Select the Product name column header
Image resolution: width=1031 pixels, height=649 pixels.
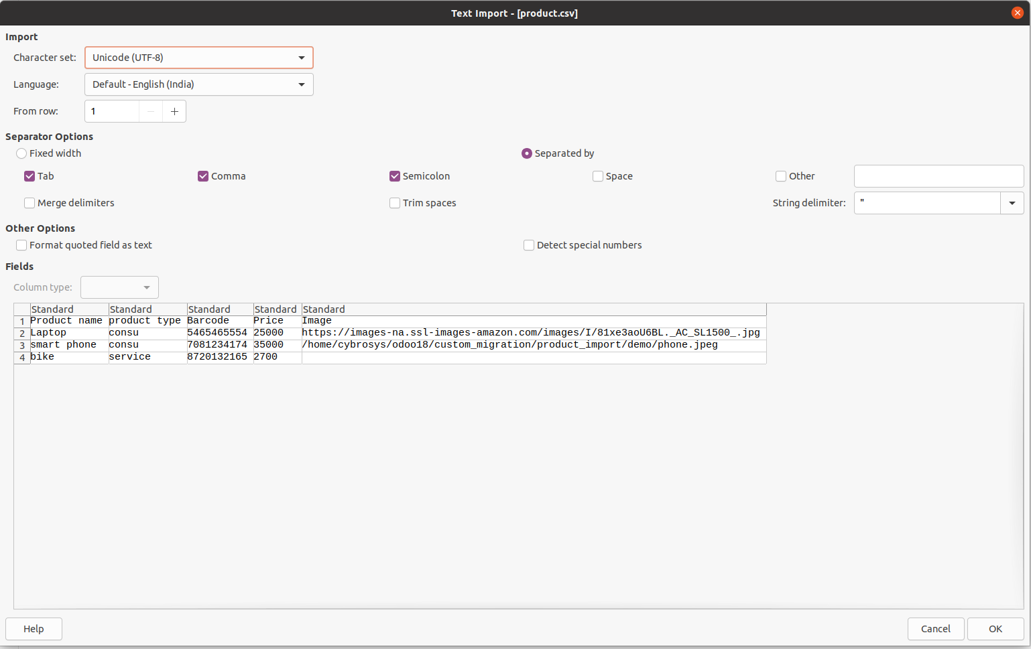click(x=69, y=309)
